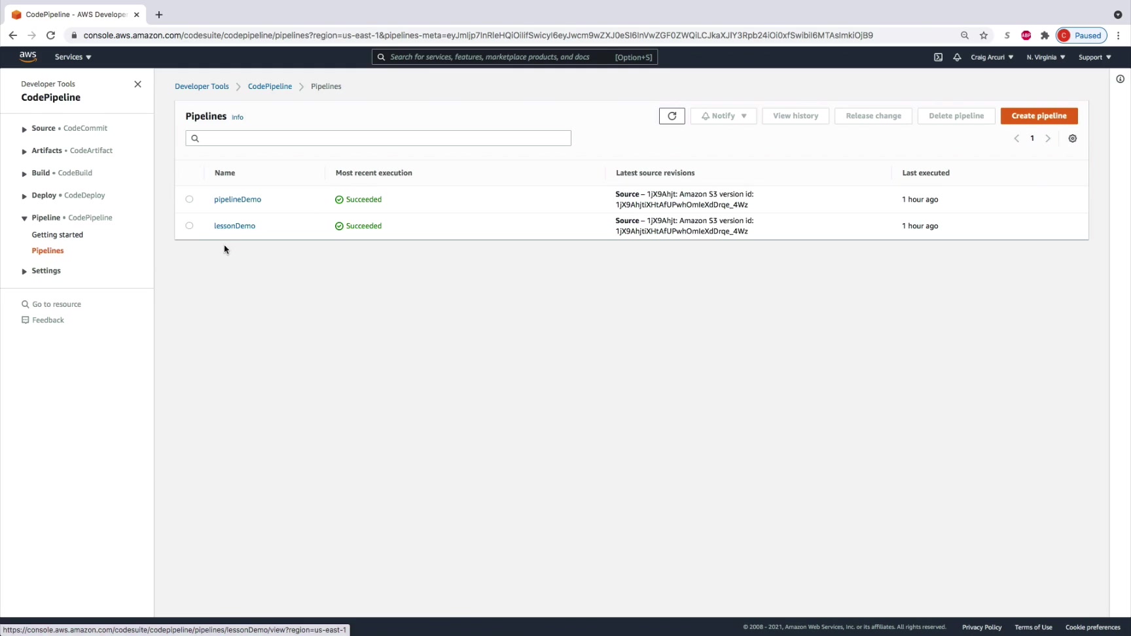This screenshot has height=636, width=1131.
Task: Open the lessonDemo pipeline link
Action: [x=234, y=226]
